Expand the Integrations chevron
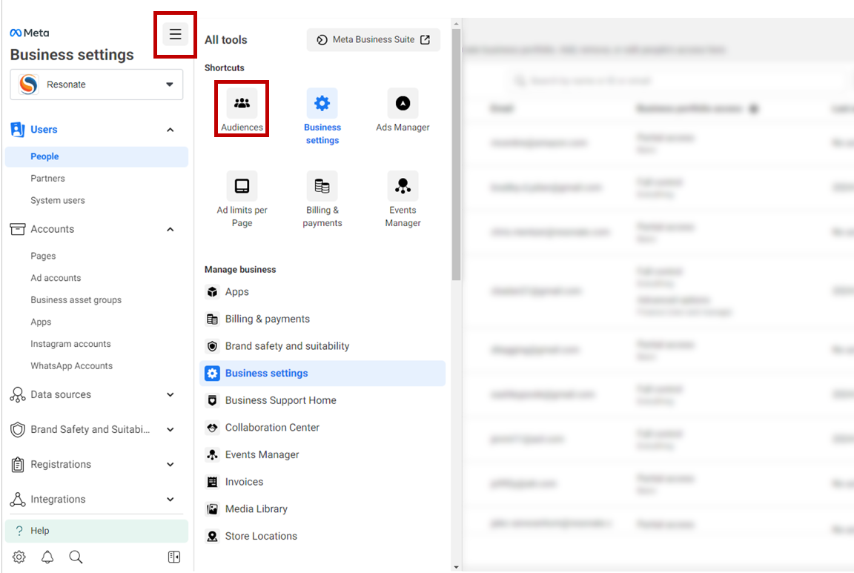854x573 pixels. coord(171,499)
